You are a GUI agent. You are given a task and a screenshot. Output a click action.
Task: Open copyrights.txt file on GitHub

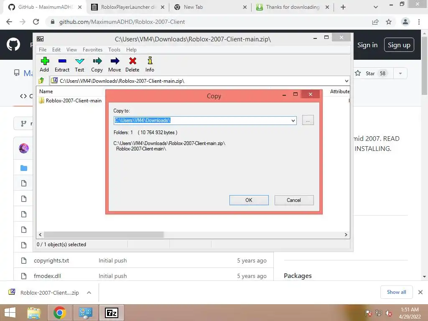click(51, 260)
